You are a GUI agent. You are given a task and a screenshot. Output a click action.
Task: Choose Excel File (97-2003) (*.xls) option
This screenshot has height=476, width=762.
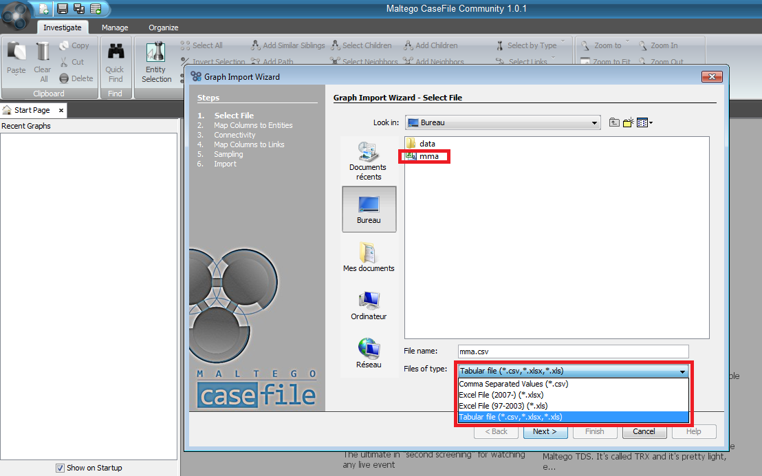tap(574, 406)
